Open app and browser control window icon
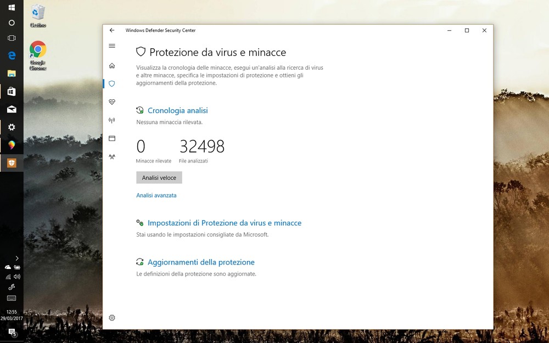 pos(111,138)
